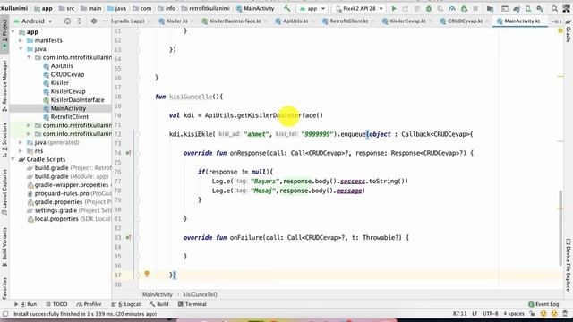
Task: Click kisiGuncelle() in the bottom breadcrumb
Action: [x=200, y=294]
